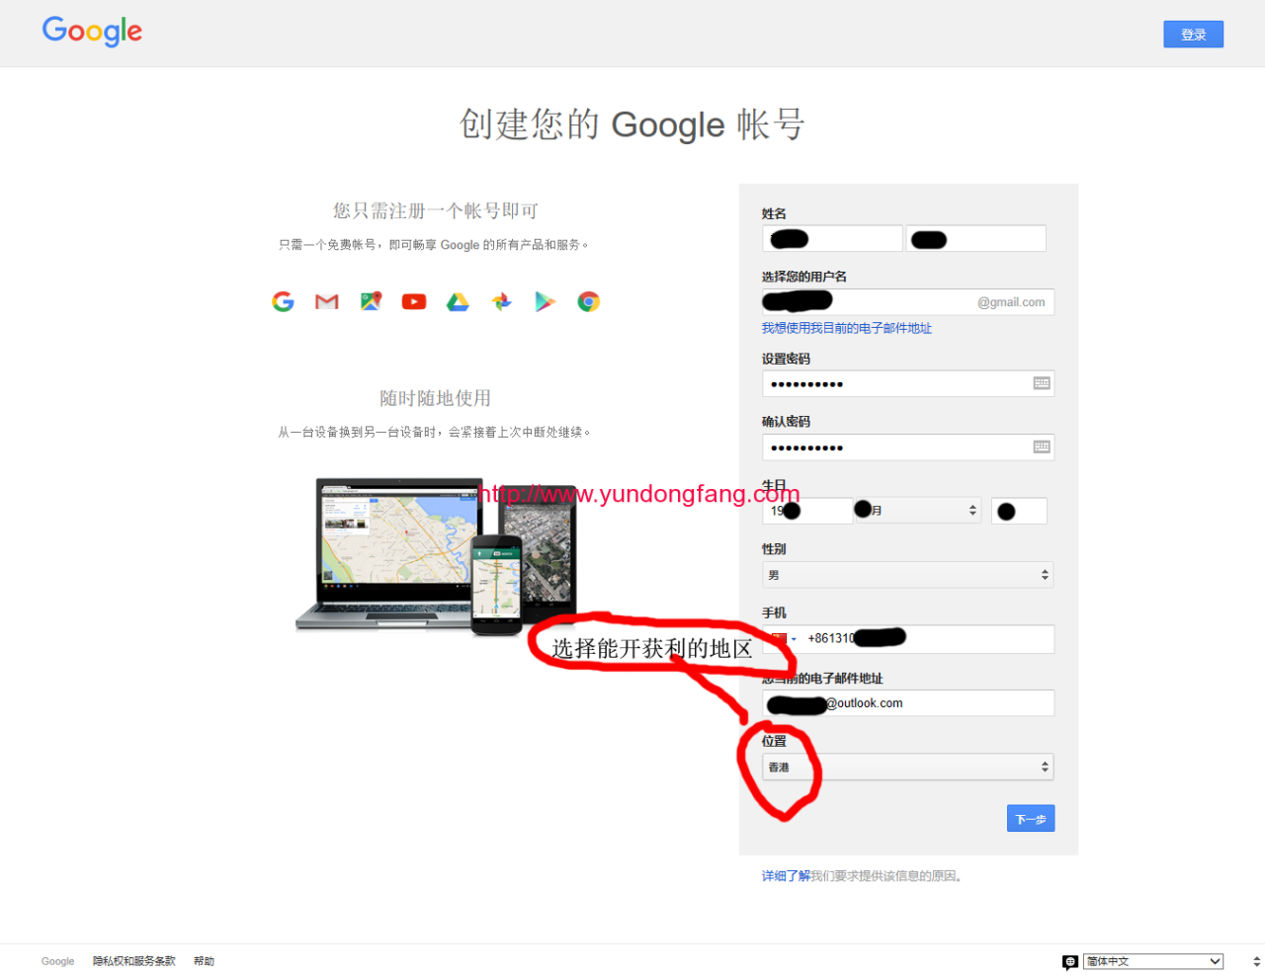Click the Google Search 'G' product icon
1265x977 pixels.
click(283, 302)
